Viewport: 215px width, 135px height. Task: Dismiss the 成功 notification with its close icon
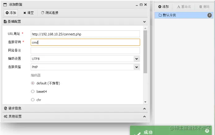pos(207,131)
